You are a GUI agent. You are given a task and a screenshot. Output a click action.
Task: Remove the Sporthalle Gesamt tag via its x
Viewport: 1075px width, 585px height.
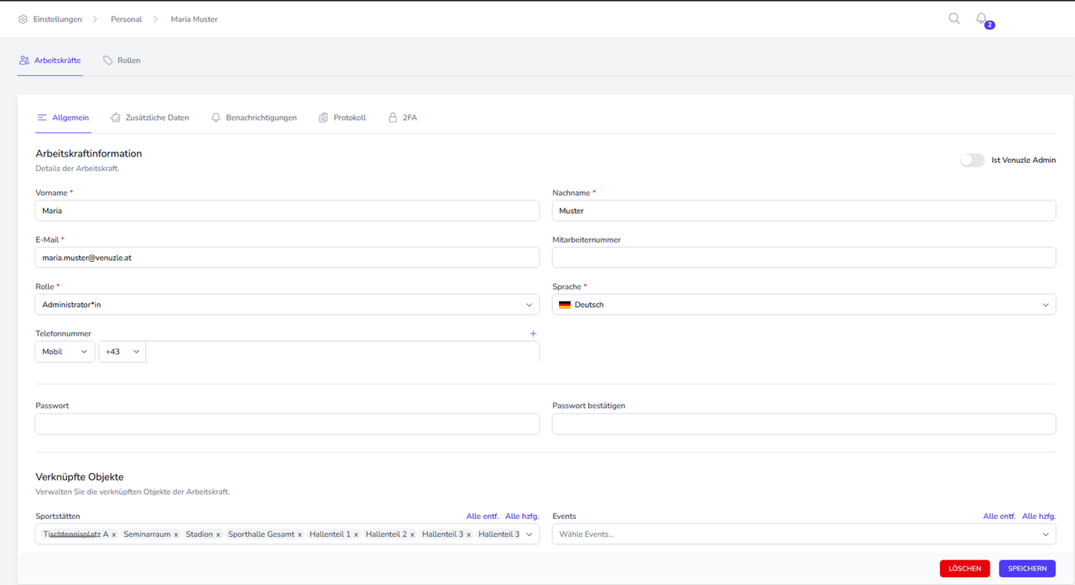[x=299, y=534]
